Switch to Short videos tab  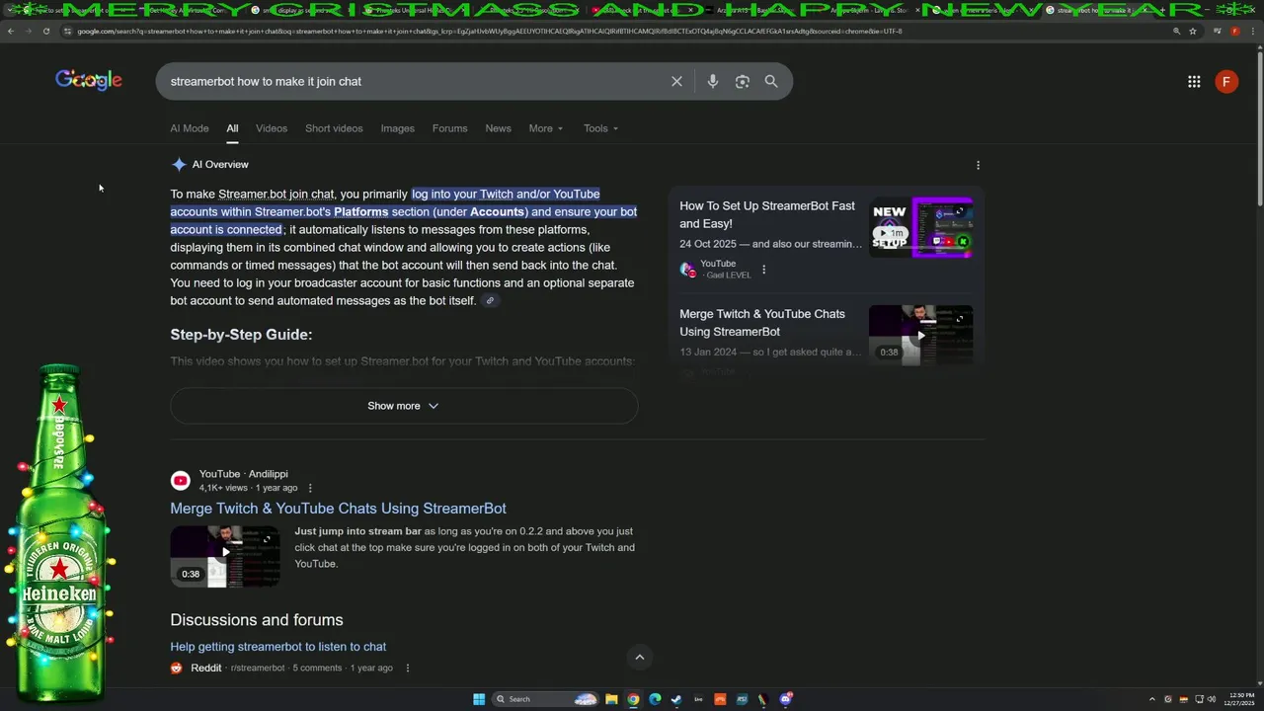click(x=334, y=128)
